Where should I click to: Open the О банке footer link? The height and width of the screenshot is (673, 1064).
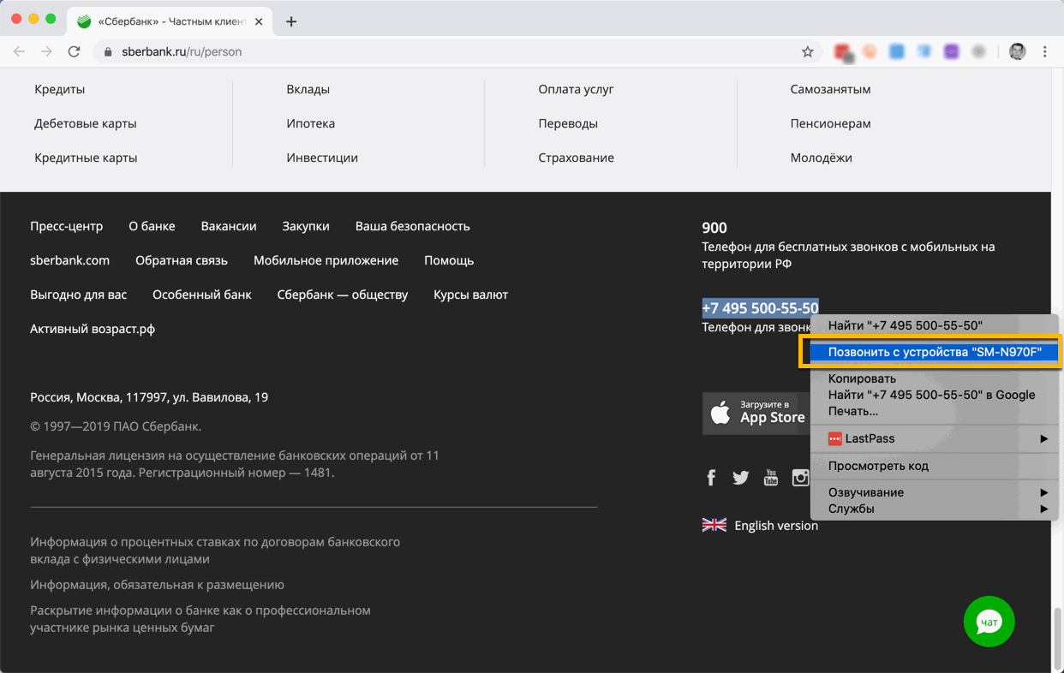pyautogui.click(x=152, y=226)
